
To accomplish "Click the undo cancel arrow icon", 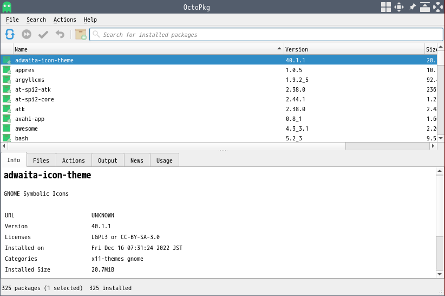I will pos(60,34).
